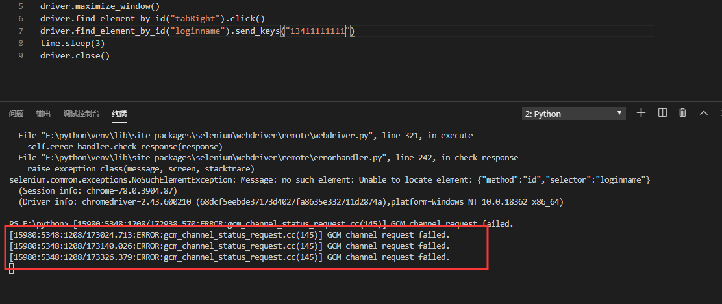Click the GCM error line timestamped 173140.026
Viewport: 722px width, 304px height.
pyautogui.click(x=229, y=246)
